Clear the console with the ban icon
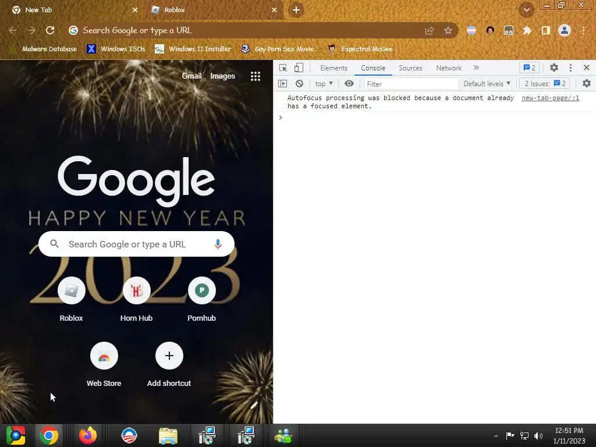 tap(300, 84)
